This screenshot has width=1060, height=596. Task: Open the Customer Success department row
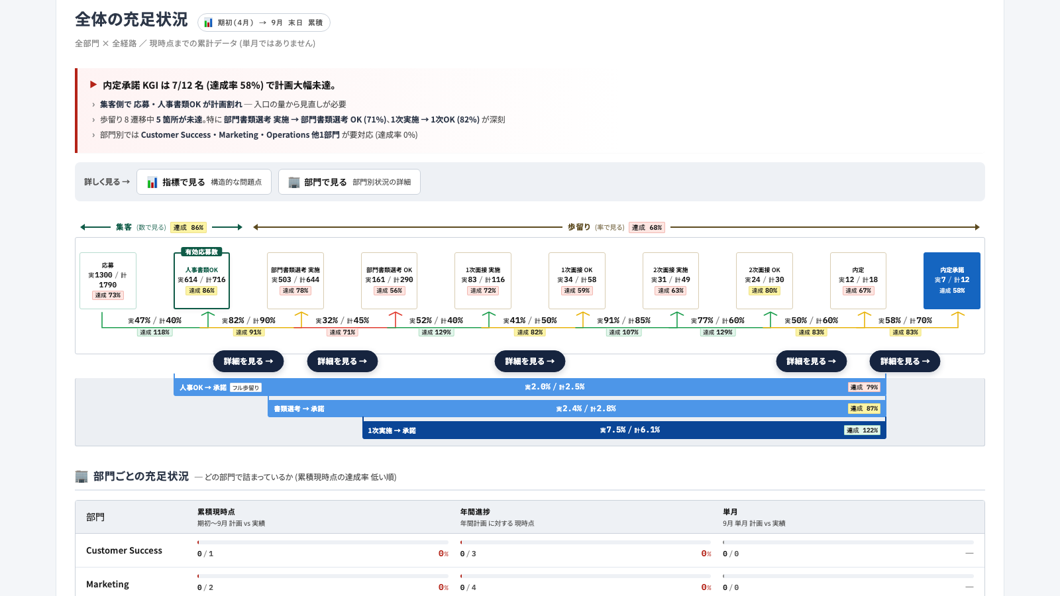coord(530,550)
